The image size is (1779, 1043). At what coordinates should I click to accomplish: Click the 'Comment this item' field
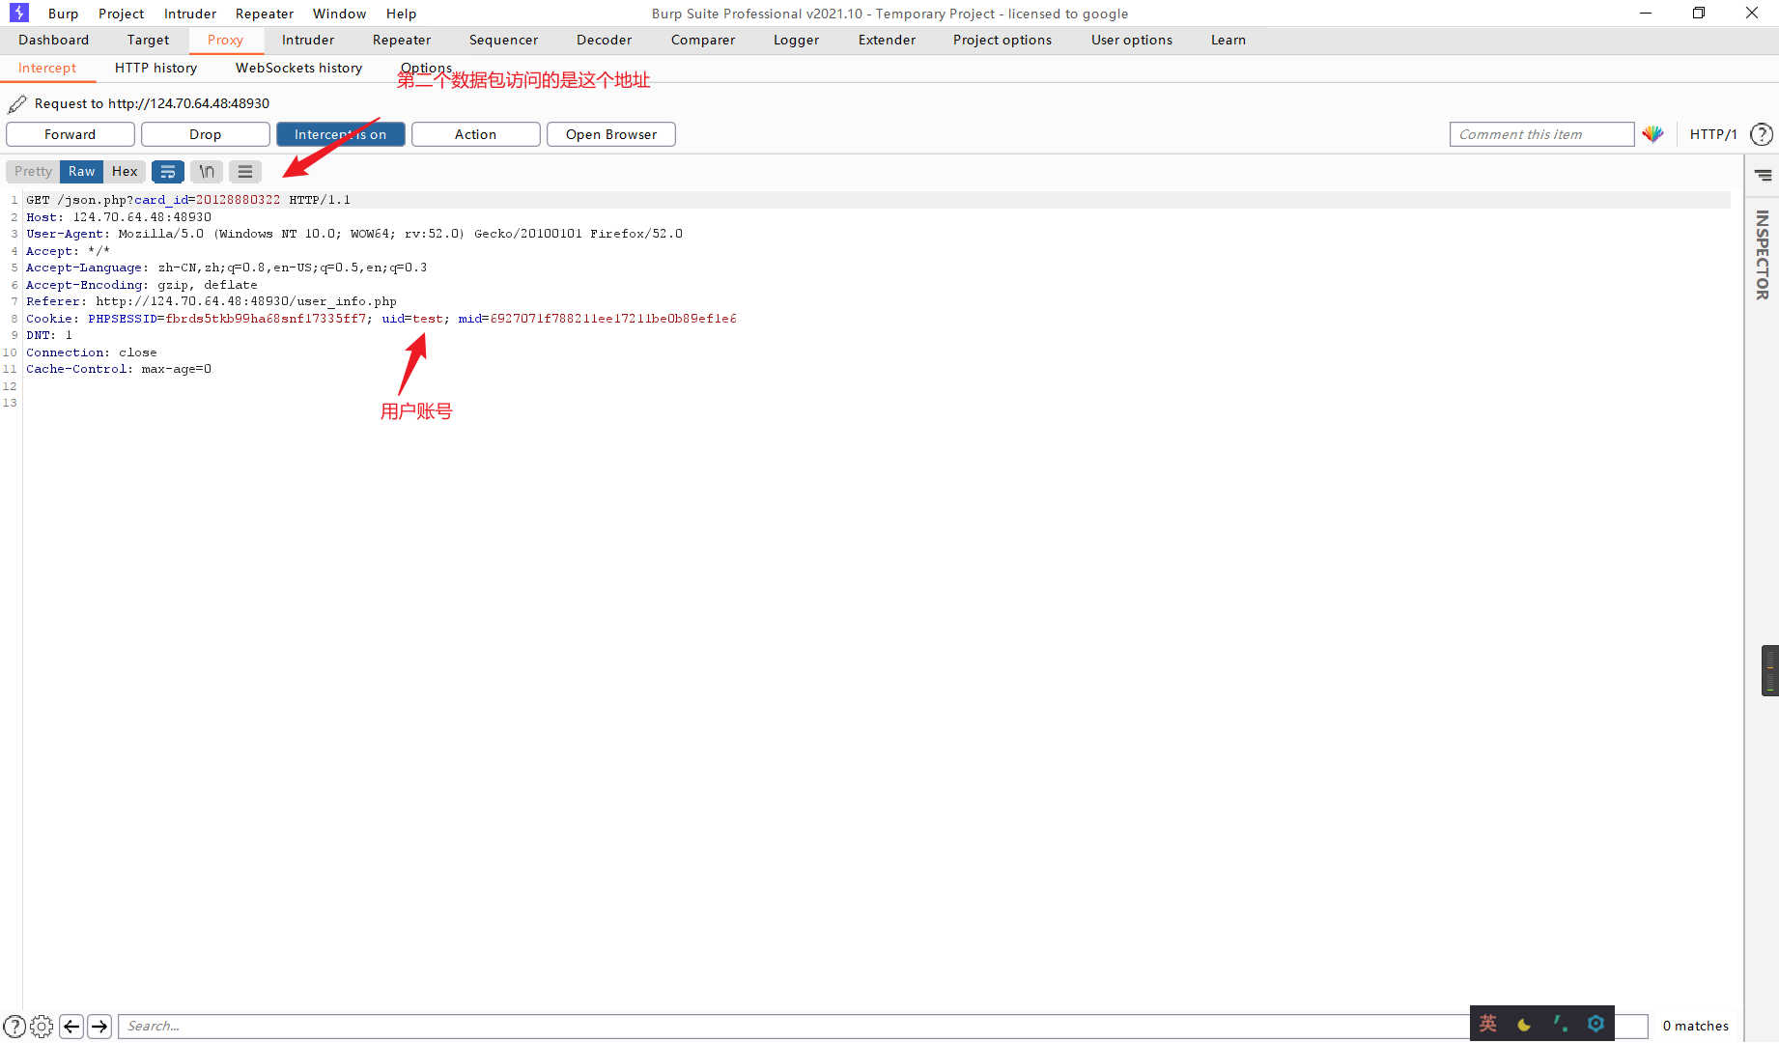pyautogui.click(x=1541, y=134)
